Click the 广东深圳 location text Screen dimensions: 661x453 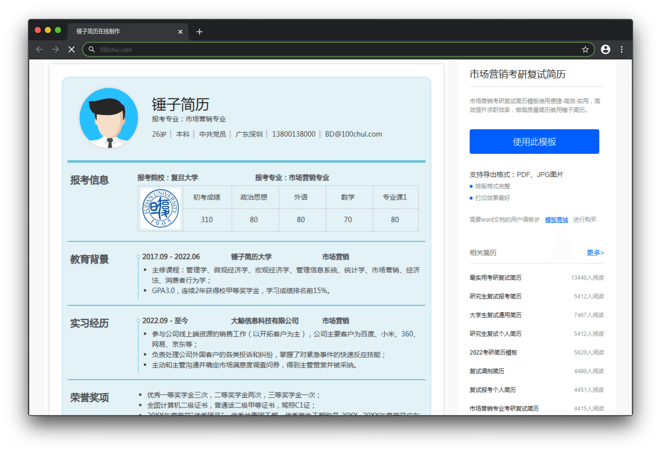coord(249,134)
